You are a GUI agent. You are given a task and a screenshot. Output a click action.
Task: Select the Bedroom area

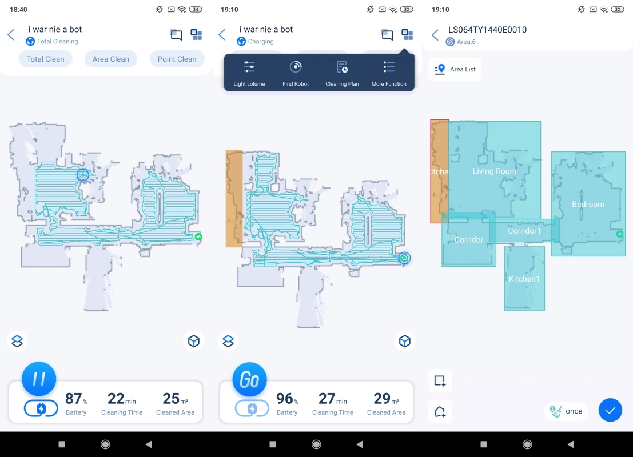coord(588,204)
